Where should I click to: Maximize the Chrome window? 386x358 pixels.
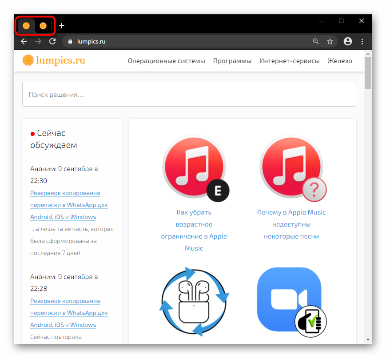(x=341, y=21)
